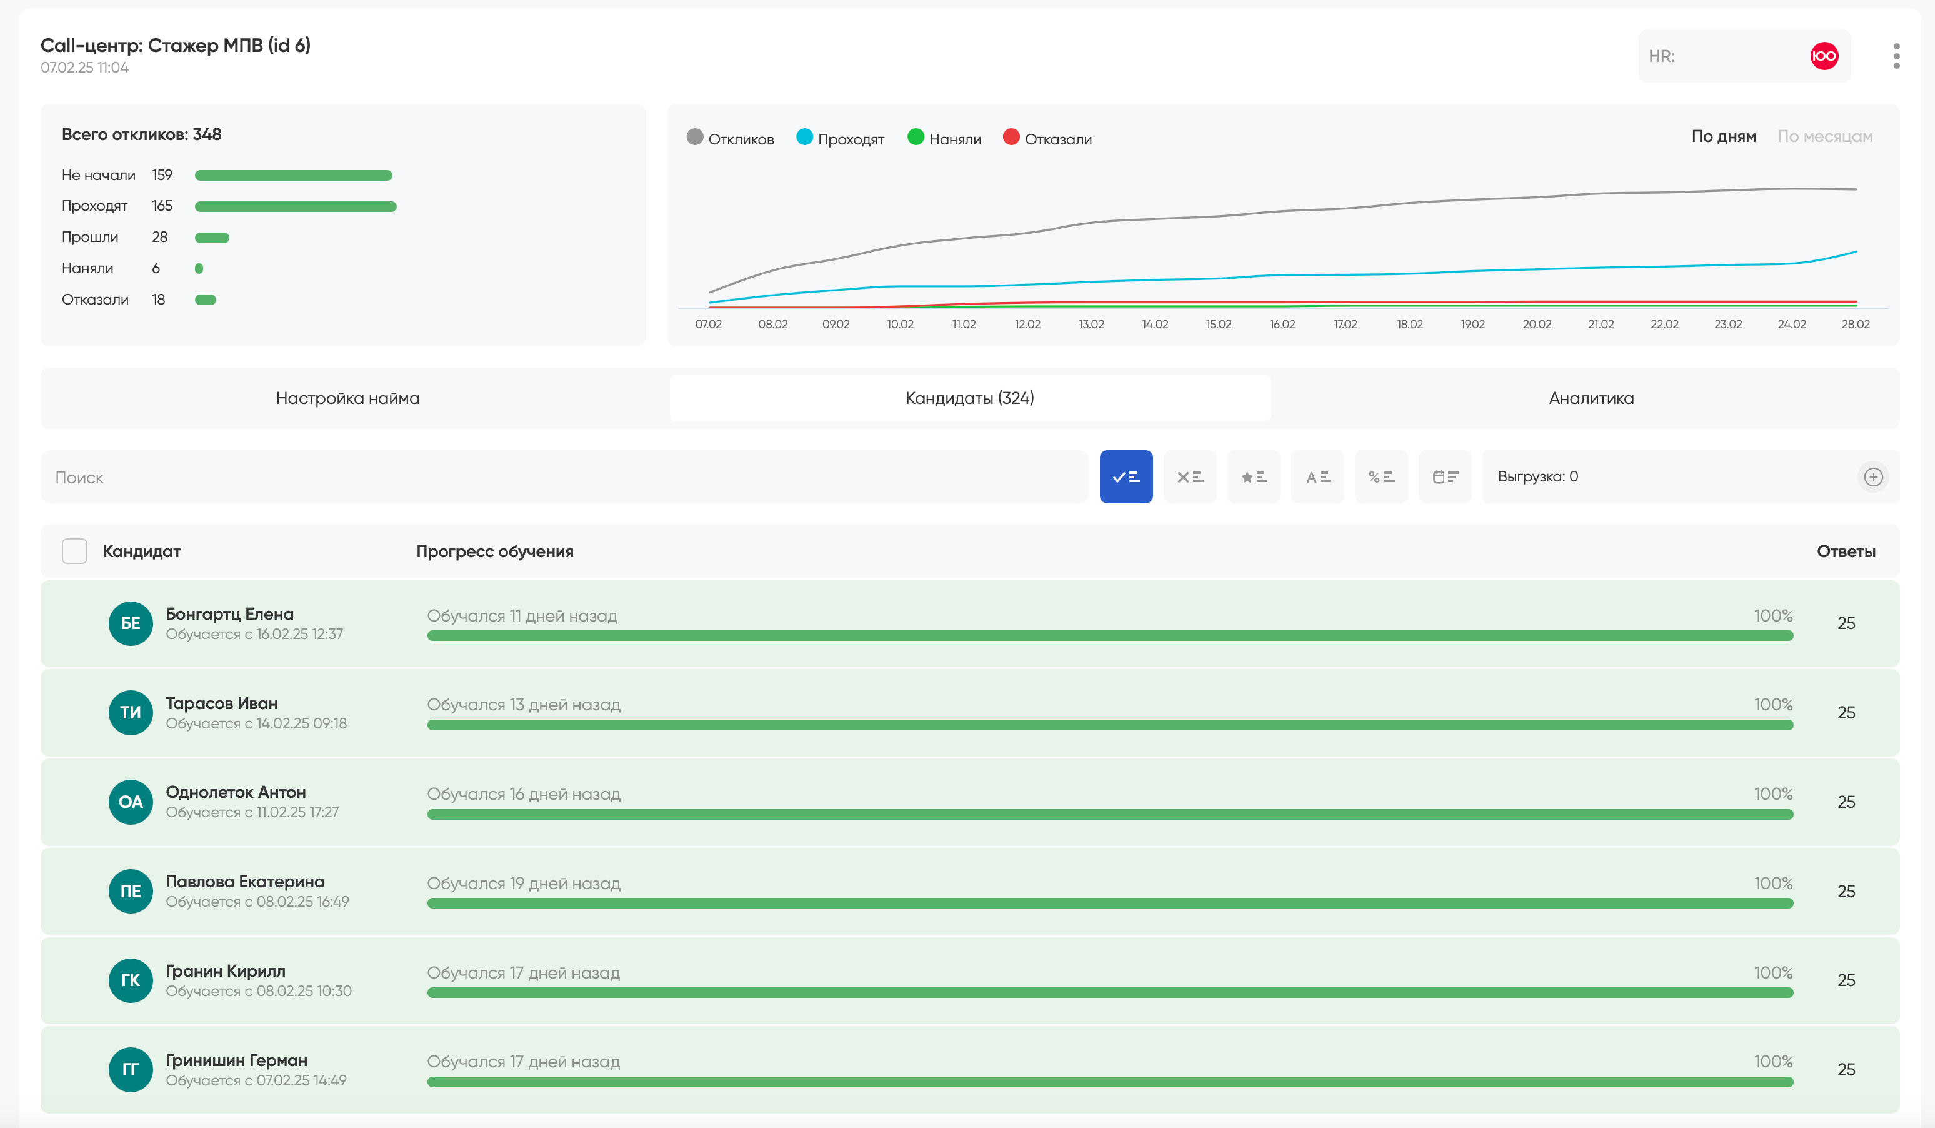
Task: Click the X-mark rejected list filter
Action: pos(1189,476)
